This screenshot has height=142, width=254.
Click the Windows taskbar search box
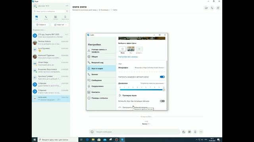58,140
